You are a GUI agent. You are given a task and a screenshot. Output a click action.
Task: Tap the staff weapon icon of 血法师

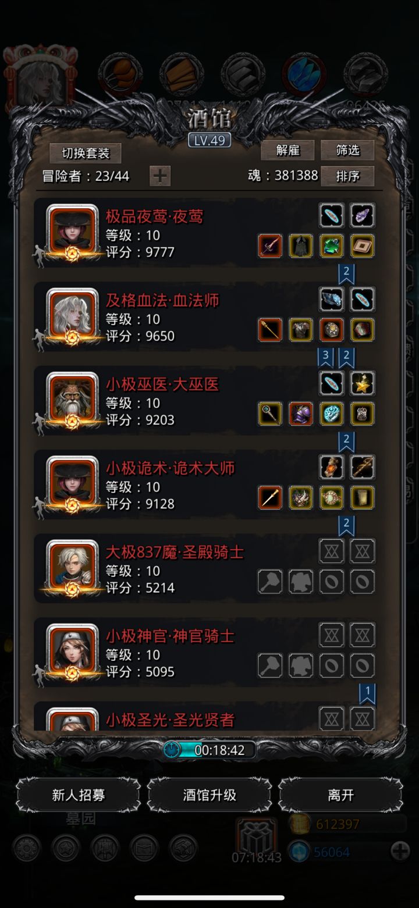[x=270, y=330]
